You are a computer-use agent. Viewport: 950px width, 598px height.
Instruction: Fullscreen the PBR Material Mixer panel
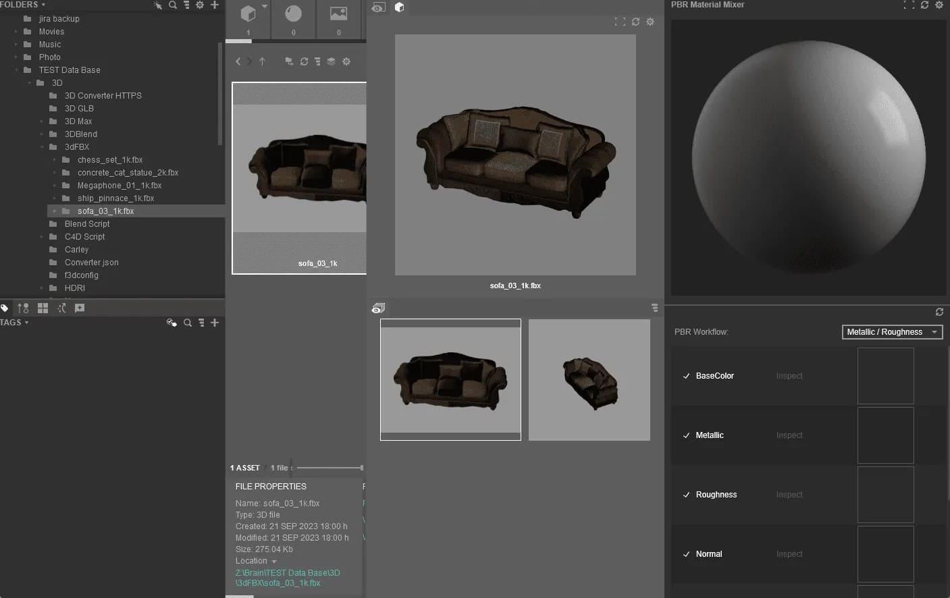pos(908,5)
